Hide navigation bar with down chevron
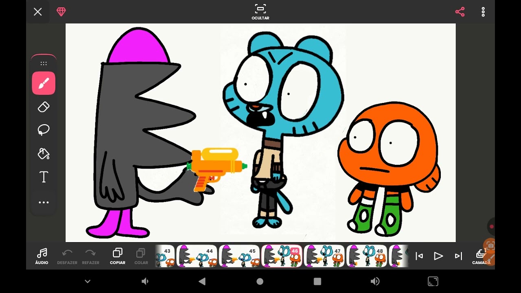Viewport: 521px width, 293px height. tap(88, 281)
